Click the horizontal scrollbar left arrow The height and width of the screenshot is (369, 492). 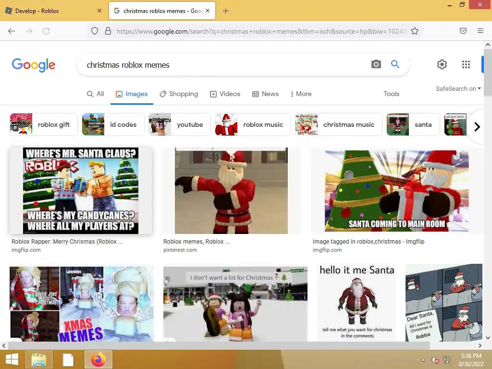[3, 346]
